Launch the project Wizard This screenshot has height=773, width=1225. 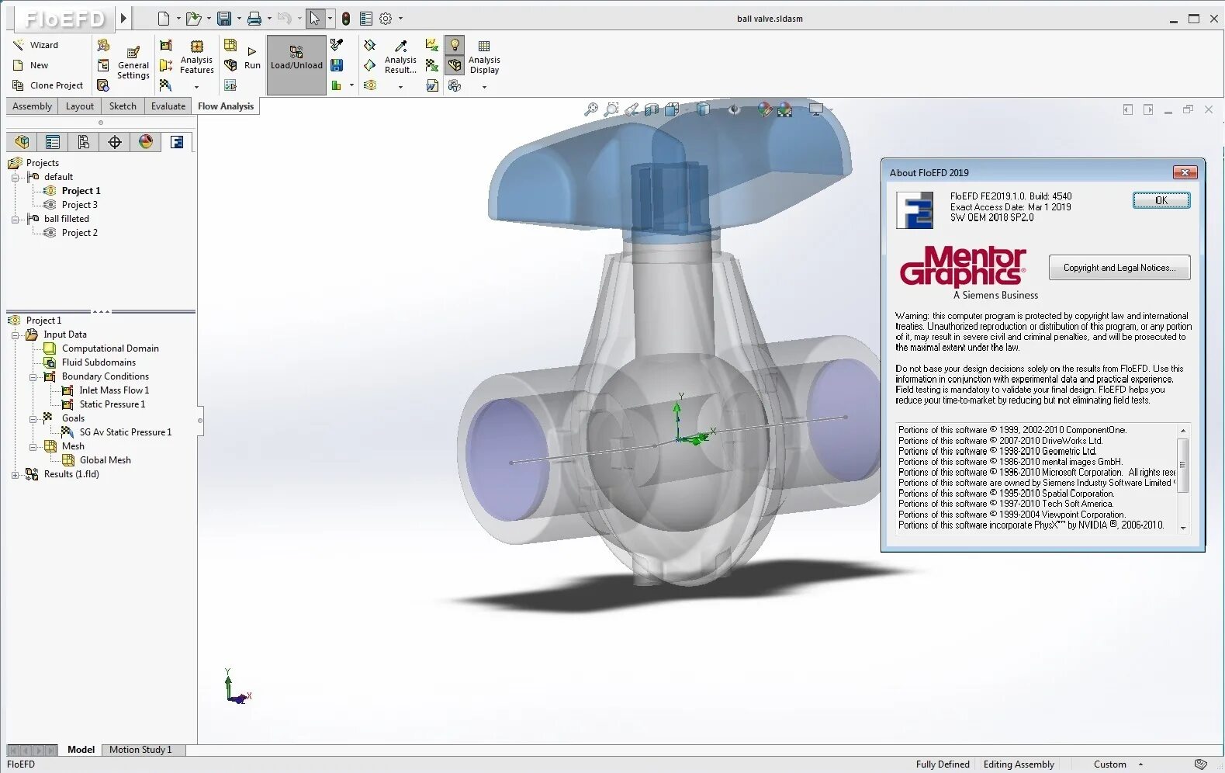(x=36, y=45)
